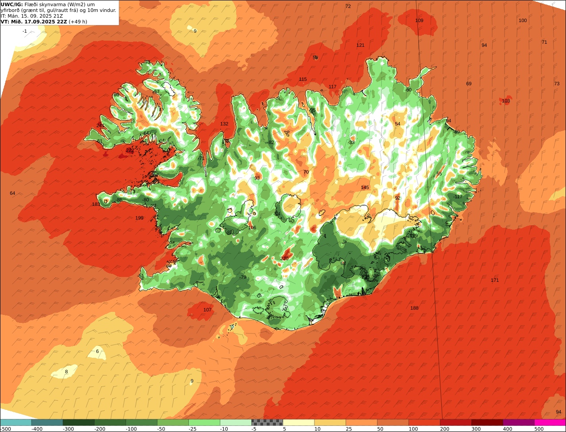Click the map value '72' at top edge
566x432 pixels.
pyautogui.click(x=348, y=6)
